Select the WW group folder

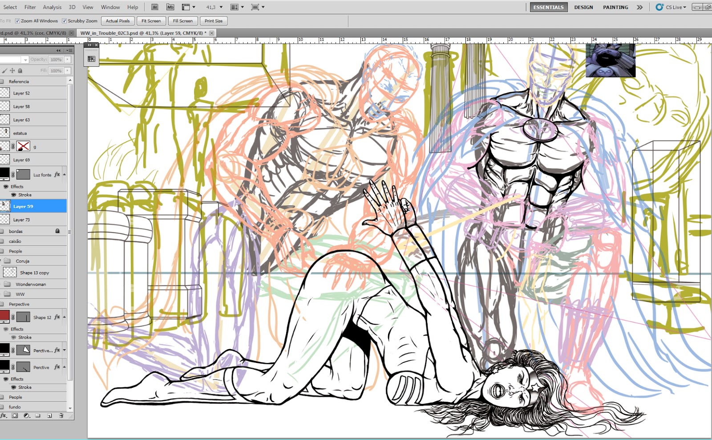click(33, 294)
